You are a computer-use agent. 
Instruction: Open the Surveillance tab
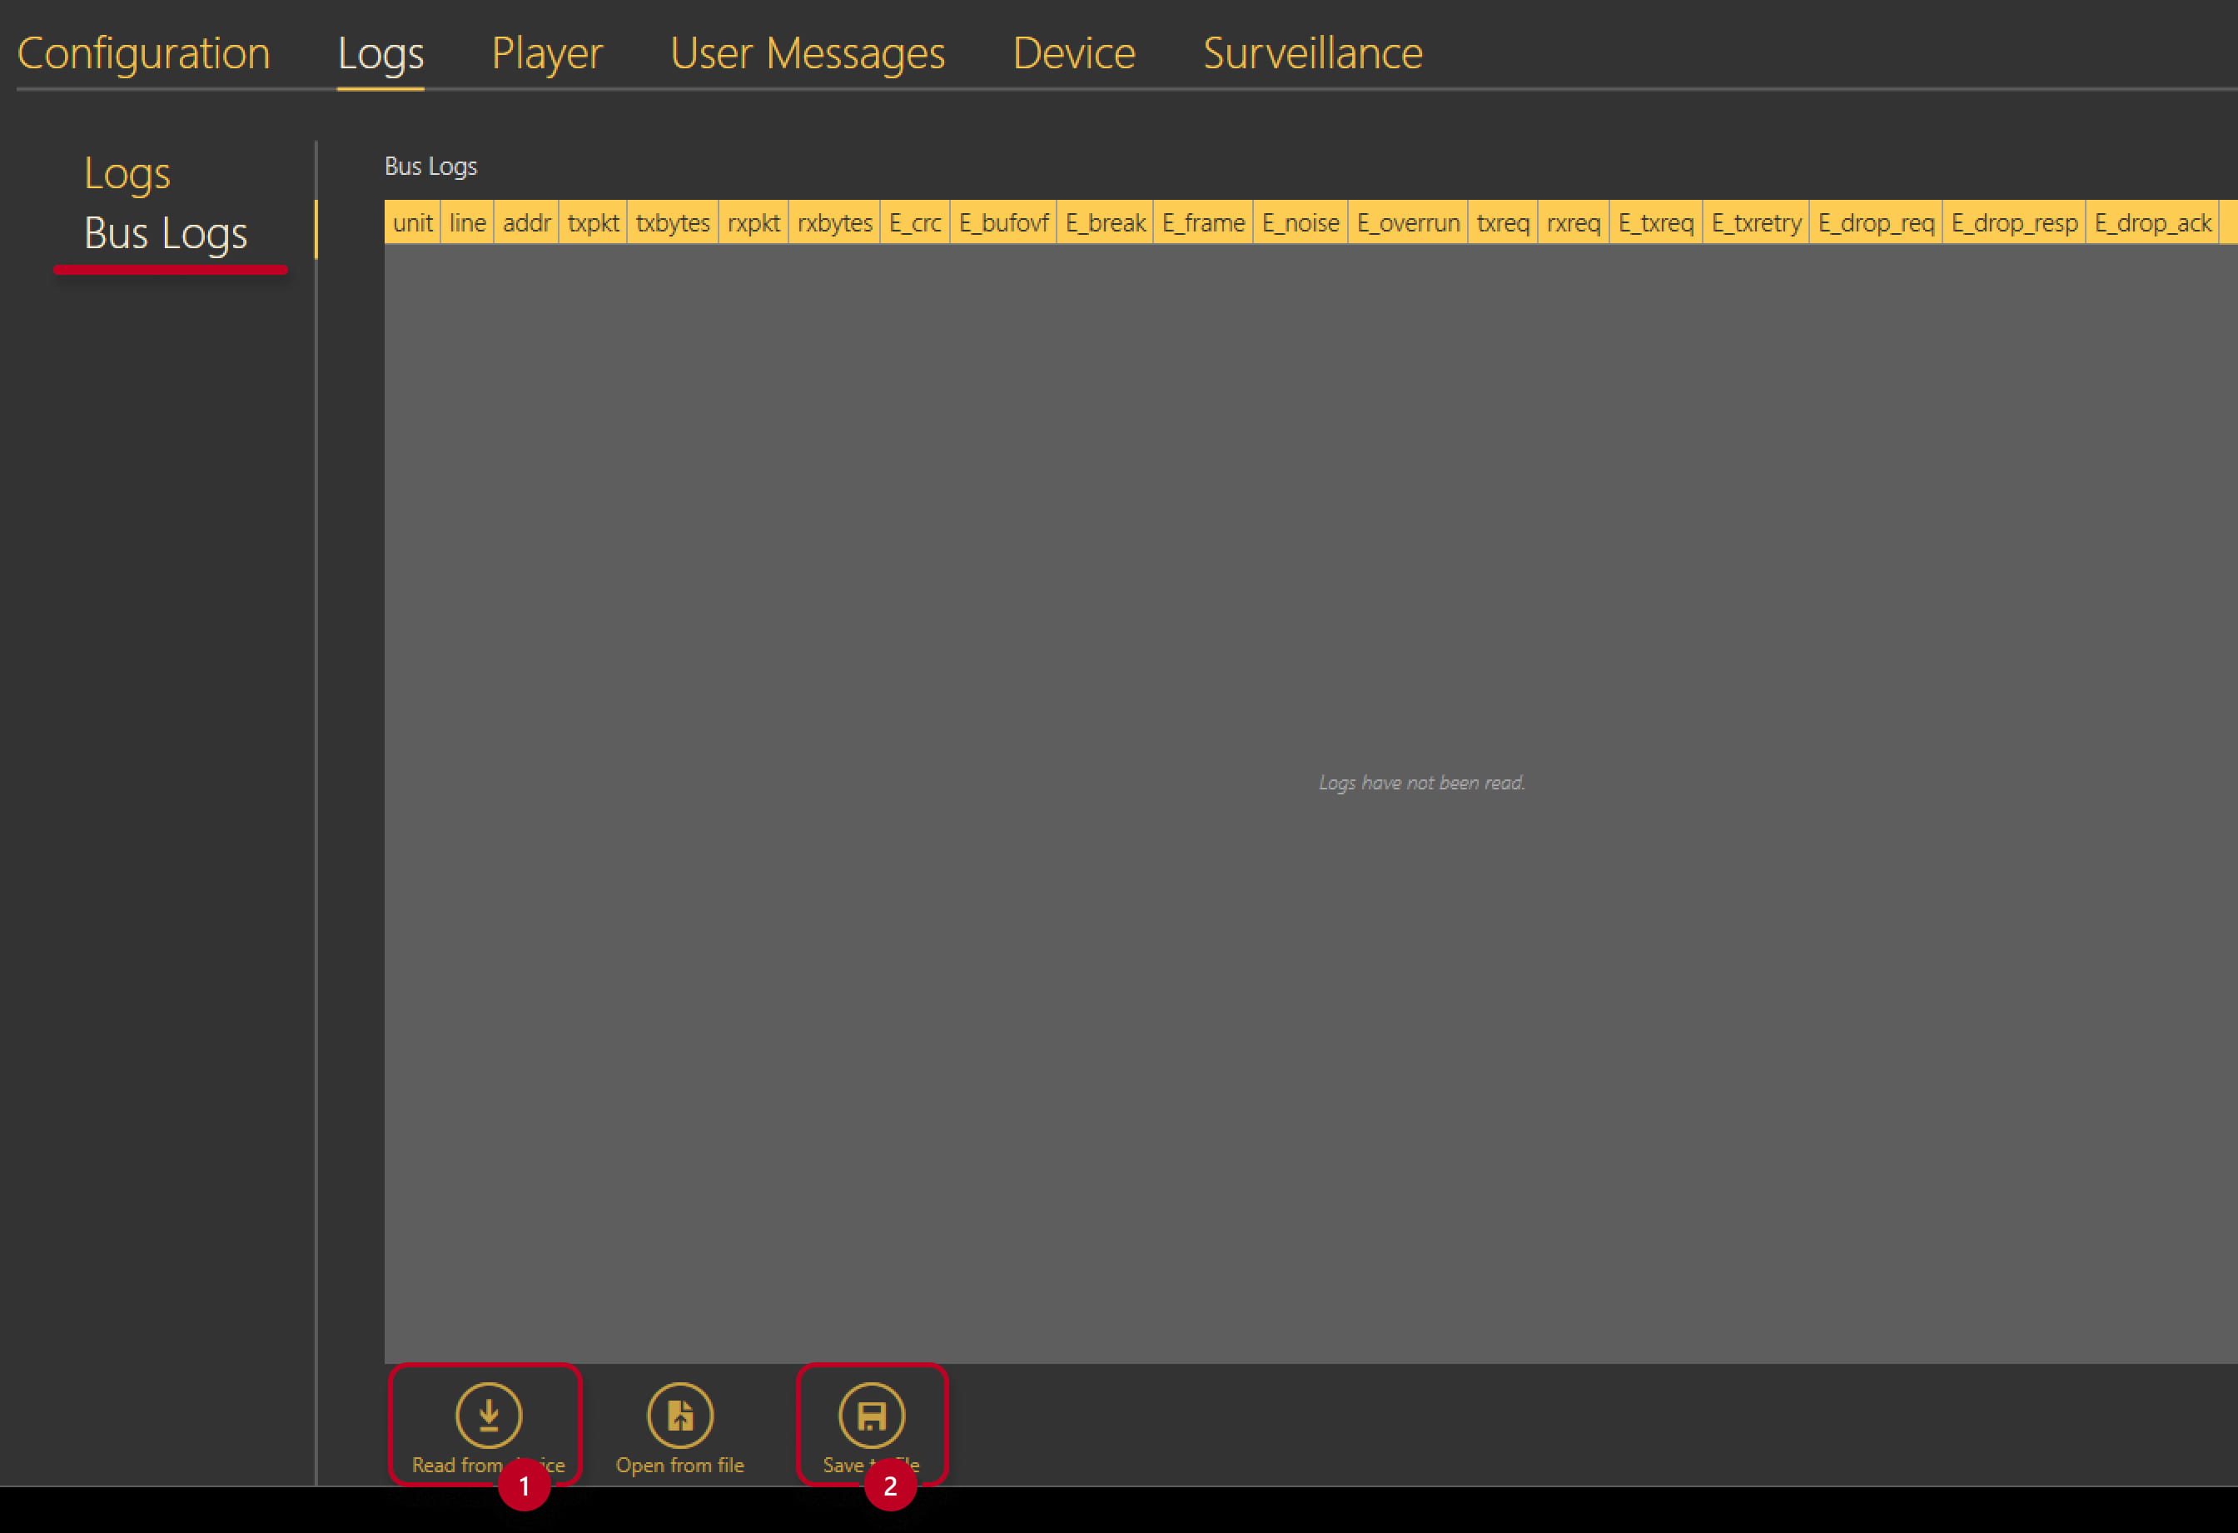(1312, 53)
